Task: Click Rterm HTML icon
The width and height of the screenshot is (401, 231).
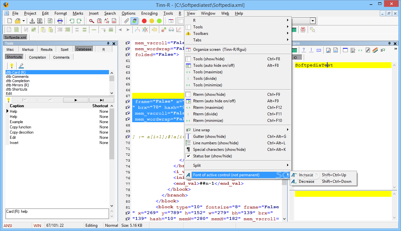Action: [319, 50]
